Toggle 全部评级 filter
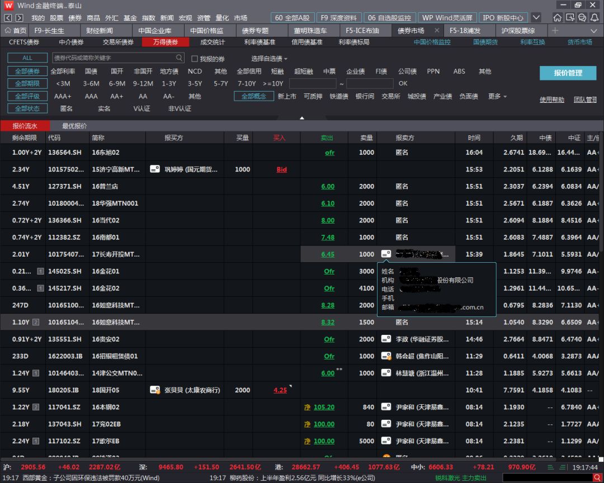This screenshot has height=483, width=604. 27,96
